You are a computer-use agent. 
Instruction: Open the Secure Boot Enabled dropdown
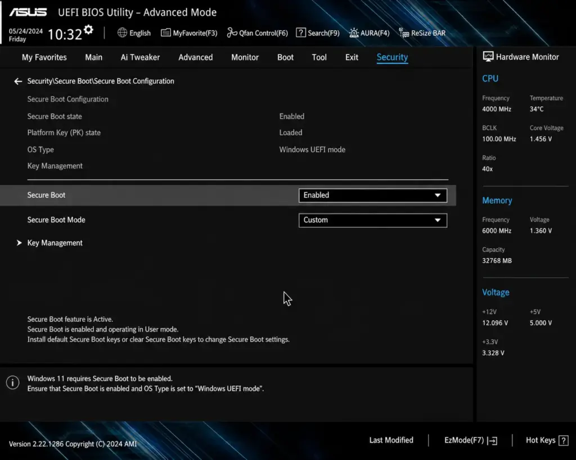coord(373,195)
